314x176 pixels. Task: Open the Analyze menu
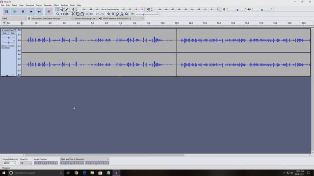64,5
